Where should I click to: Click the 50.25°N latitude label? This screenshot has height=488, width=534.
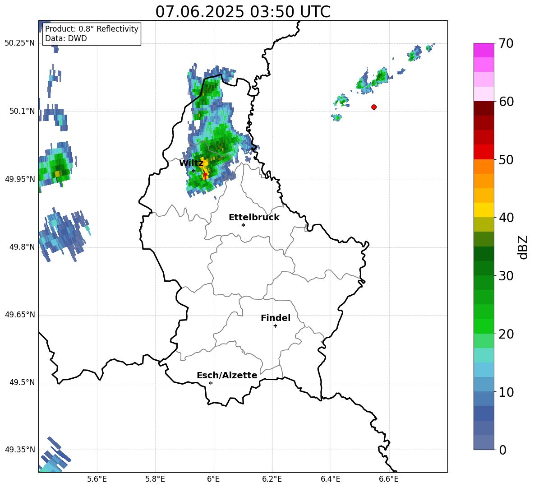(x=20, y=43)
